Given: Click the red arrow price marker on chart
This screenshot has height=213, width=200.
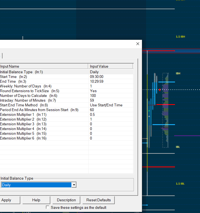Looking at the screenshot, I should pyautogui.click(x=159, y=90).
